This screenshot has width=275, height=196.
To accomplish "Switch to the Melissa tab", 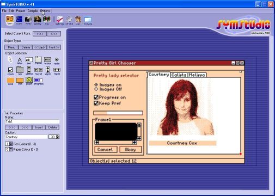I will 197,75.
